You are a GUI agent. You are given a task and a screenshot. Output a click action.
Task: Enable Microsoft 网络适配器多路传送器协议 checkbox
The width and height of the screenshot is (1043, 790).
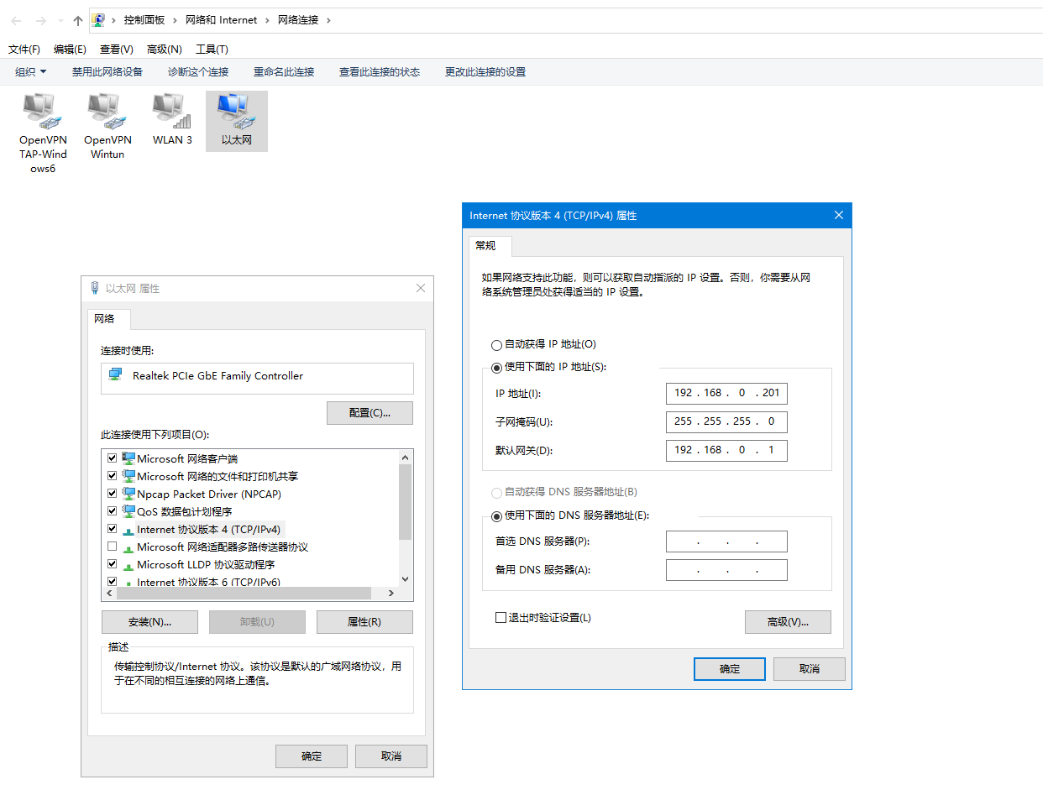tap(113, 547)
